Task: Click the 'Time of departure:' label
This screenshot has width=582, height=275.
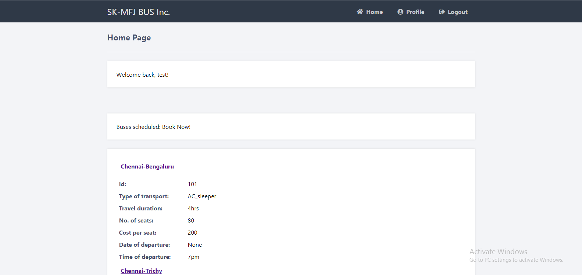Action: [x=145, y=257]
